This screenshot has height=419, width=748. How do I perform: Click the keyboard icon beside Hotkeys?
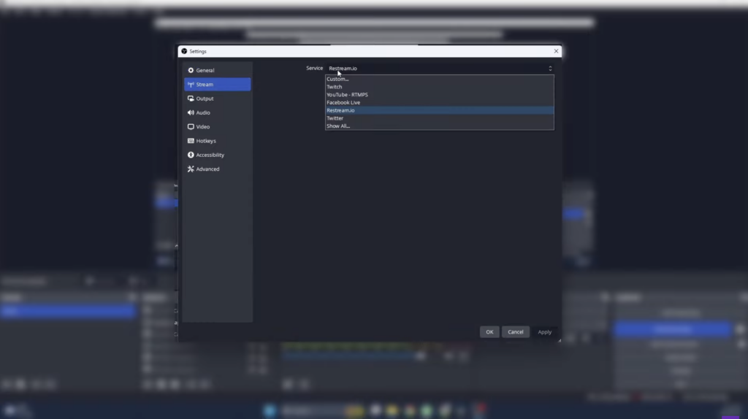(191, 141)
